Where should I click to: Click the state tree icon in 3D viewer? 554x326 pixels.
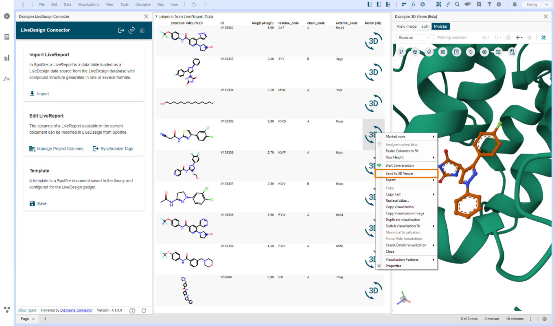[x=401, y=52]
